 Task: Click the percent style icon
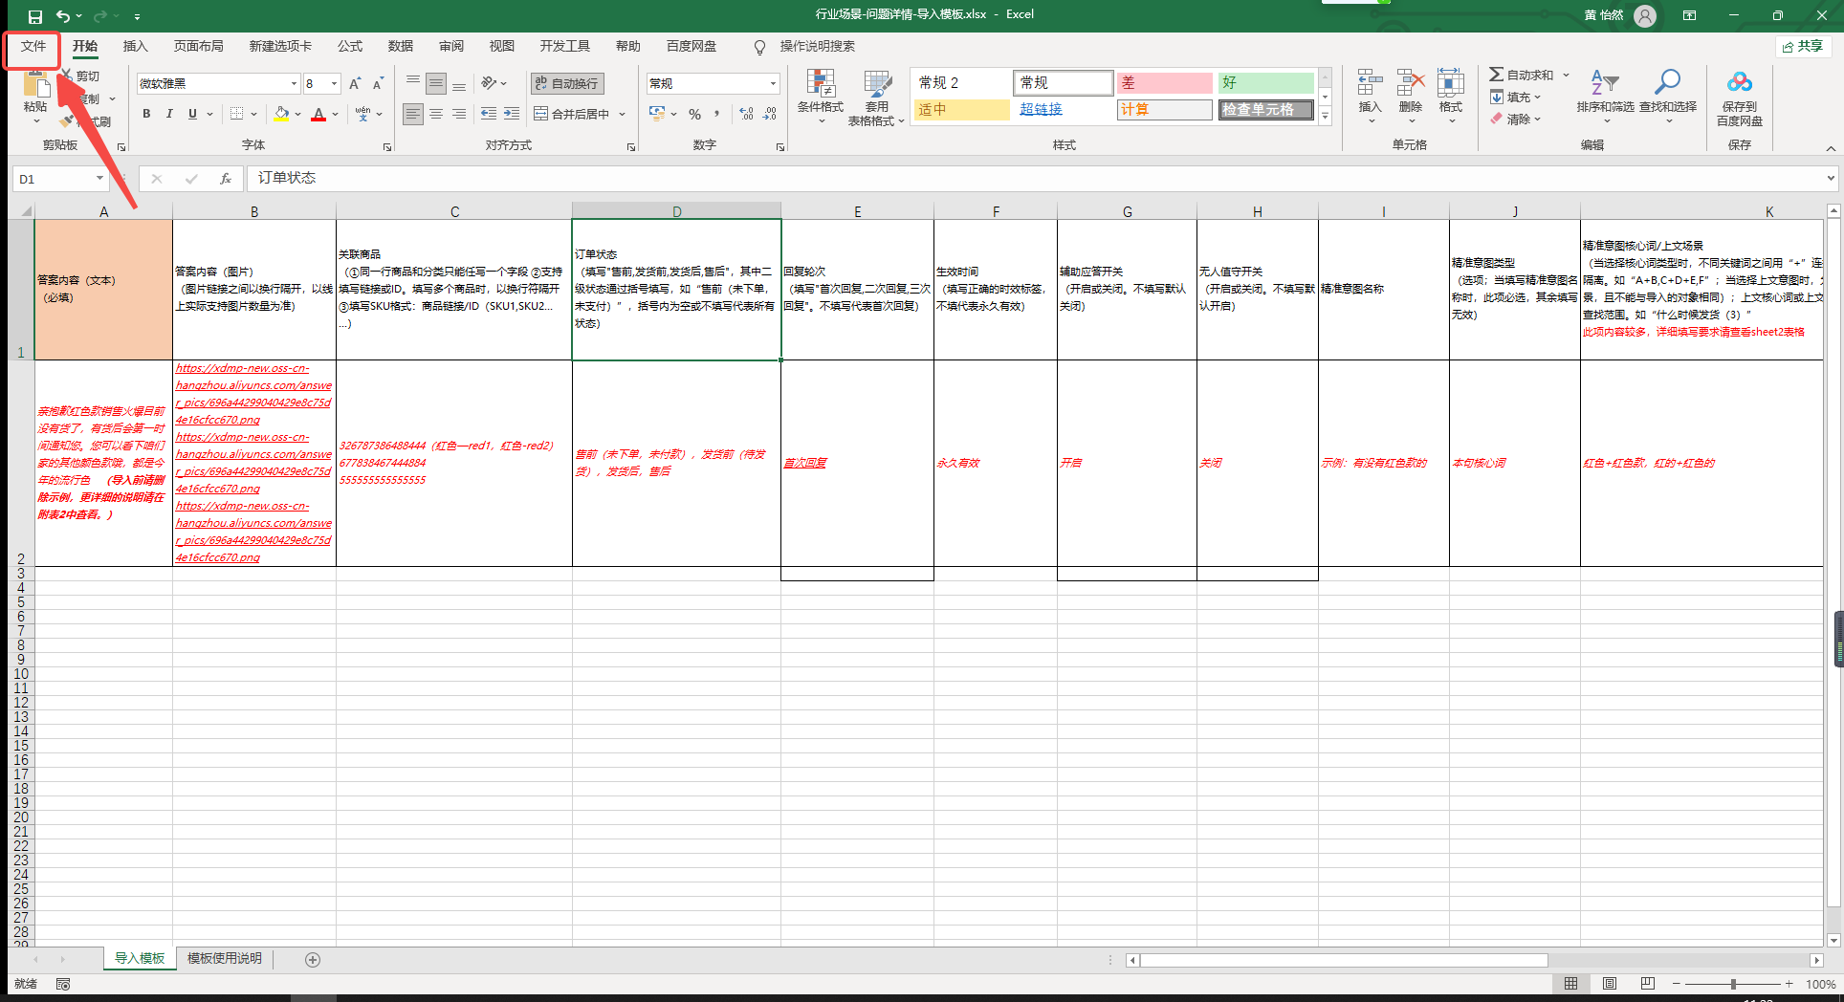click(694, 114)
